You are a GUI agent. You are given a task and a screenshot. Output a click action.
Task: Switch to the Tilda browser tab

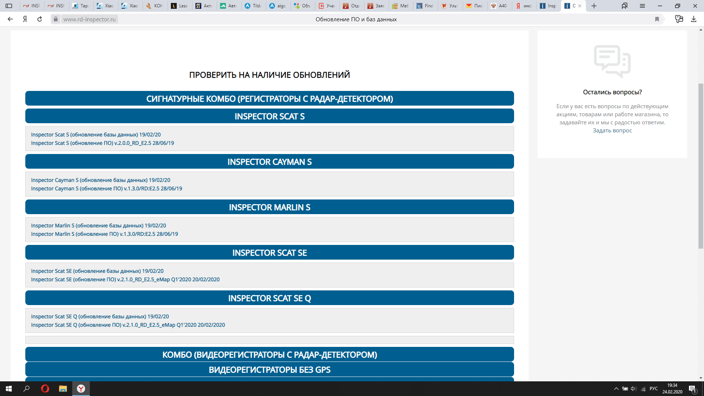tap(253, 6)
